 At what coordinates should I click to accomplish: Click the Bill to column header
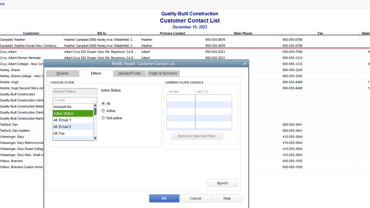[102, 33]
